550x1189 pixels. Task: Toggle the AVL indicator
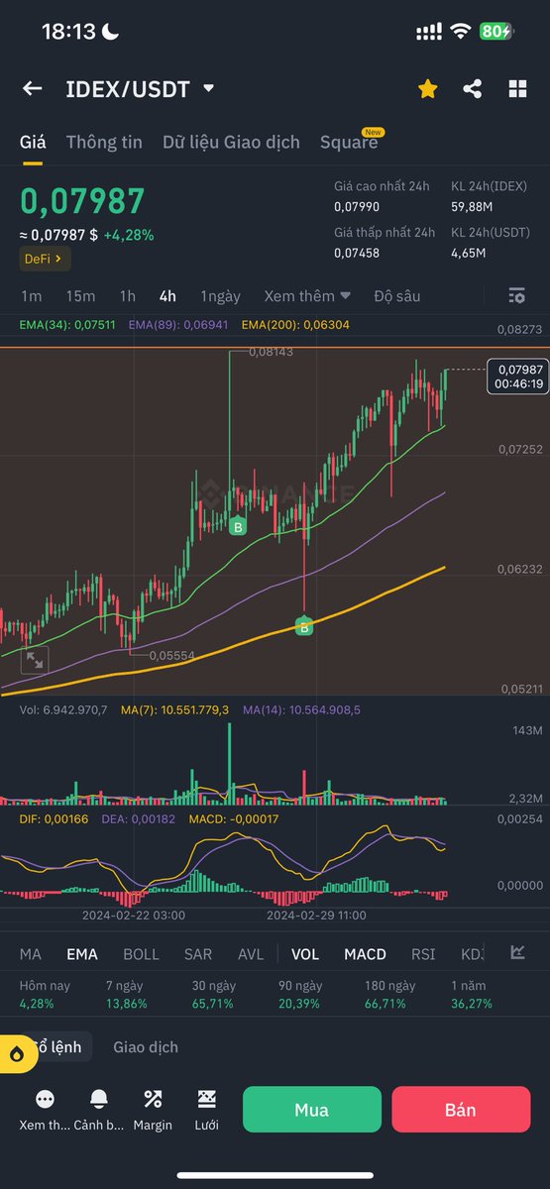click(251, 954)
